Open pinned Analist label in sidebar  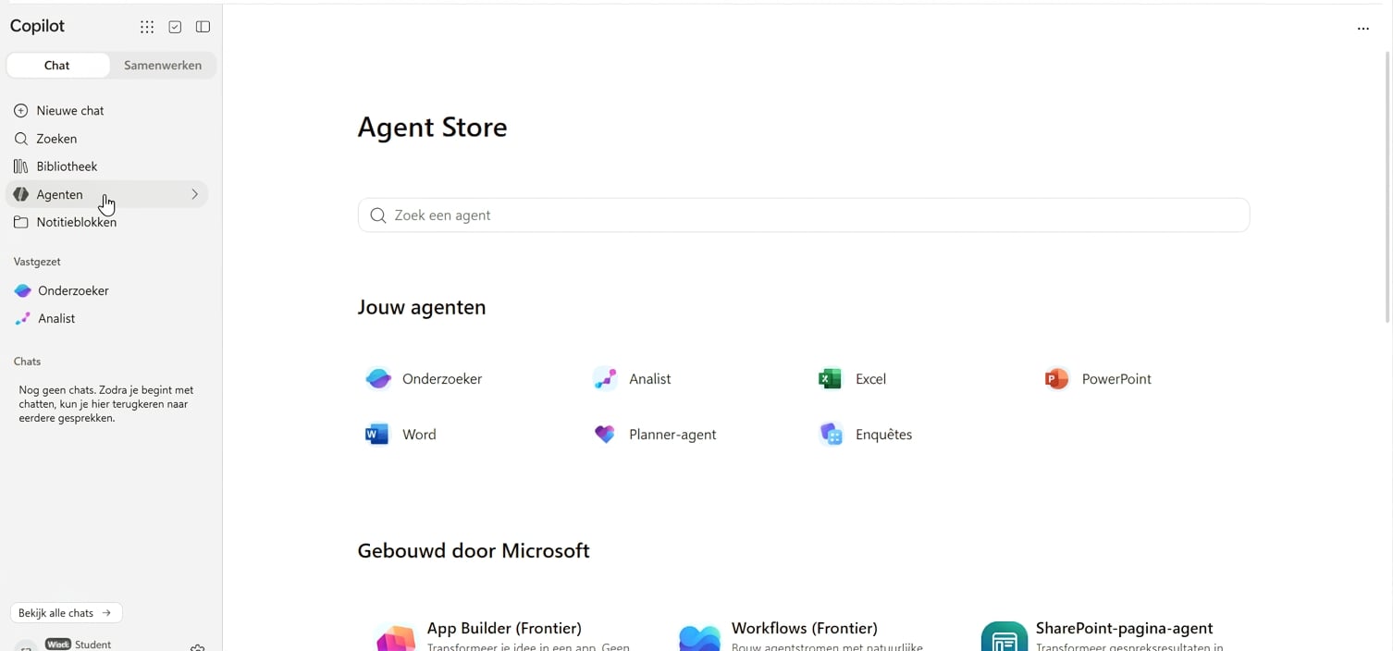click(x=56, y=318)
